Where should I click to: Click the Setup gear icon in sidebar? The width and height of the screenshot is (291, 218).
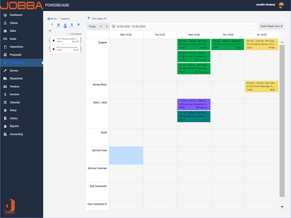[5, 110]
